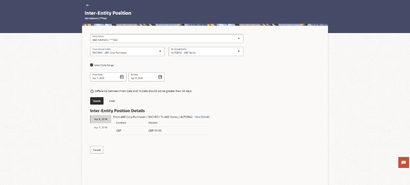
Task: Open the To Date calendar picker
Action: coord(160,77)
